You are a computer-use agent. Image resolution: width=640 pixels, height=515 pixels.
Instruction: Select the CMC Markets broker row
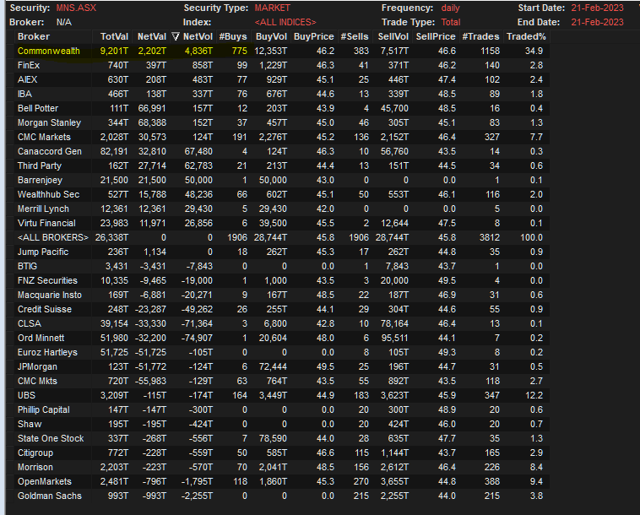click(282, 137)
